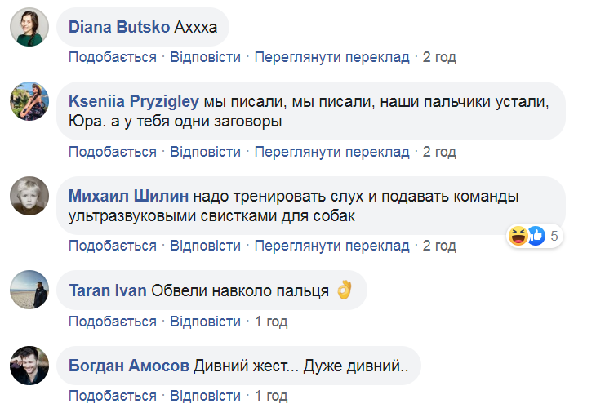
Task: Click the laughing reaction emoji icon
Action: 518,236
